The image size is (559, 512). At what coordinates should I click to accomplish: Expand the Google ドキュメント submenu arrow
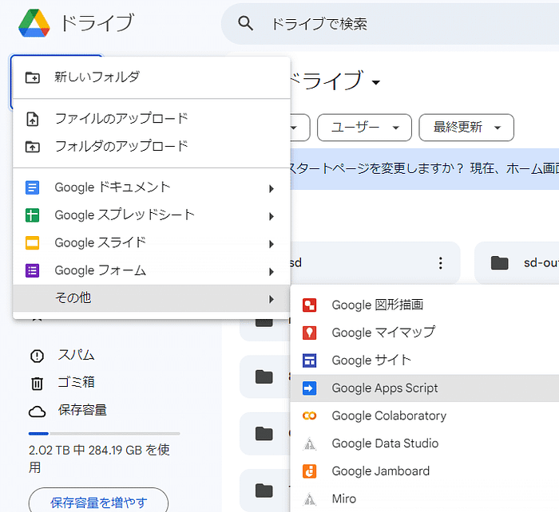click(x=272, y=189)
